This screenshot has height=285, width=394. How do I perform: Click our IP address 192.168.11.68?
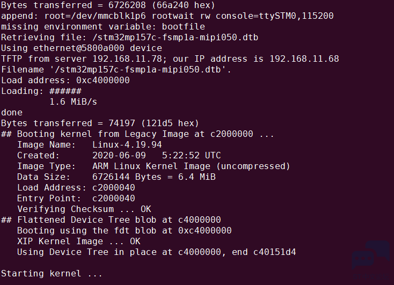point(304,59)
